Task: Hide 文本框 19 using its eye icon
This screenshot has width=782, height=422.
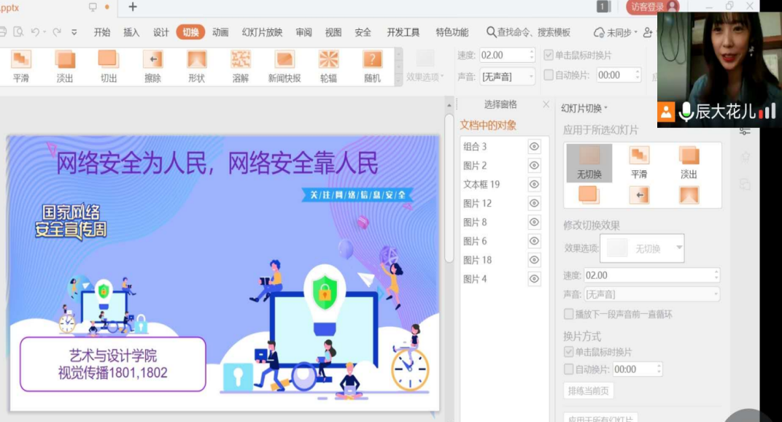Action: pyautogui.click(x=534, y=185)
